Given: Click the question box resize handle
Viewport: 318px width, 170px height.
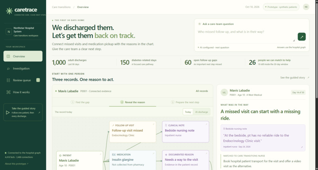Looking at the screenshot, I should 294,41.
